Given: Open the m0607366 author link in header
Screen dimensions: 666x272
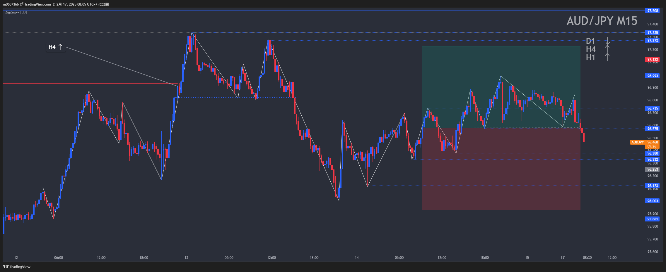Looking at the screenshot, I should pos(11,4).
